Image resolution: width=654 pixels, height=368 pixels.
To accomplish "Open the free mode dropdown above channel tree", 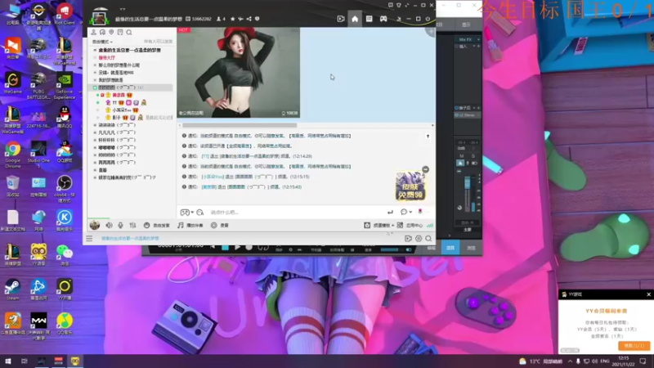I will [x=102, y=42].
